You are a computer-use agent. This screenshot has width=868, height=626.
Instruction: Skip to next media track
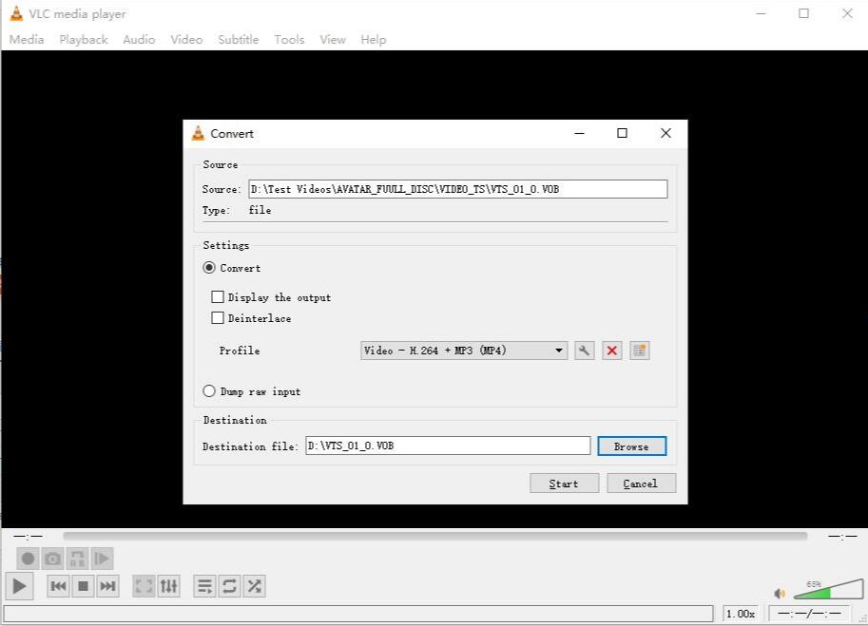click(107, 586)
